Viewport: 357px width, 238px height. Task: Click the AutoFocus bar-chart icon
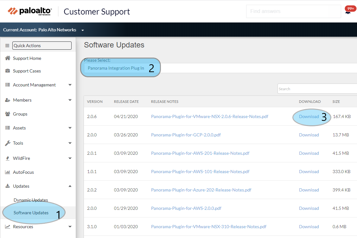click(7, 172)
